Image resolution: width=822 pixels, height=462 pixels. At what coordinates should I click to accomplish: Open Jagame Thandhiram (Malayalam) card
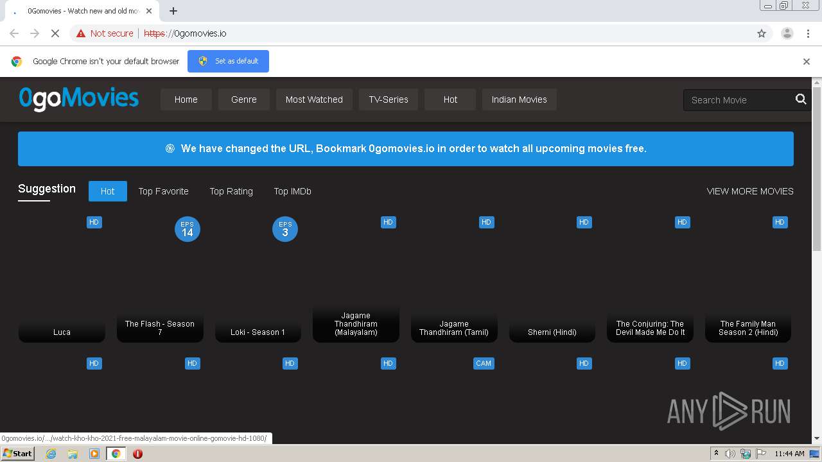coord(356,279)
